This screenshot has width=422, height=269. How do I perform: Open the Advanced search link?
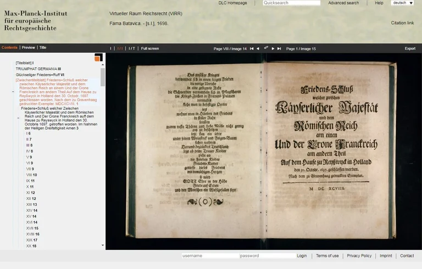pos(343,3)
